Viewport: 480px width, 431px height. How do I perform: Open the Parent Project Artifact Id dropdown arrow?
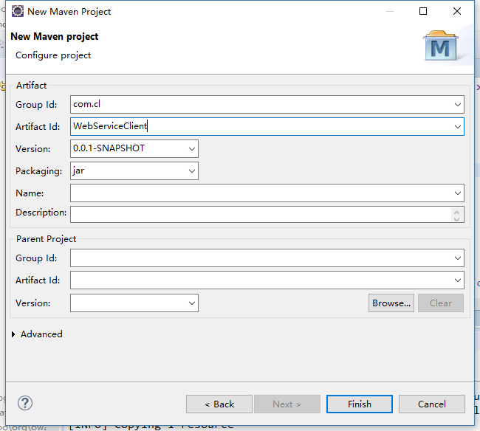(458, 280)
